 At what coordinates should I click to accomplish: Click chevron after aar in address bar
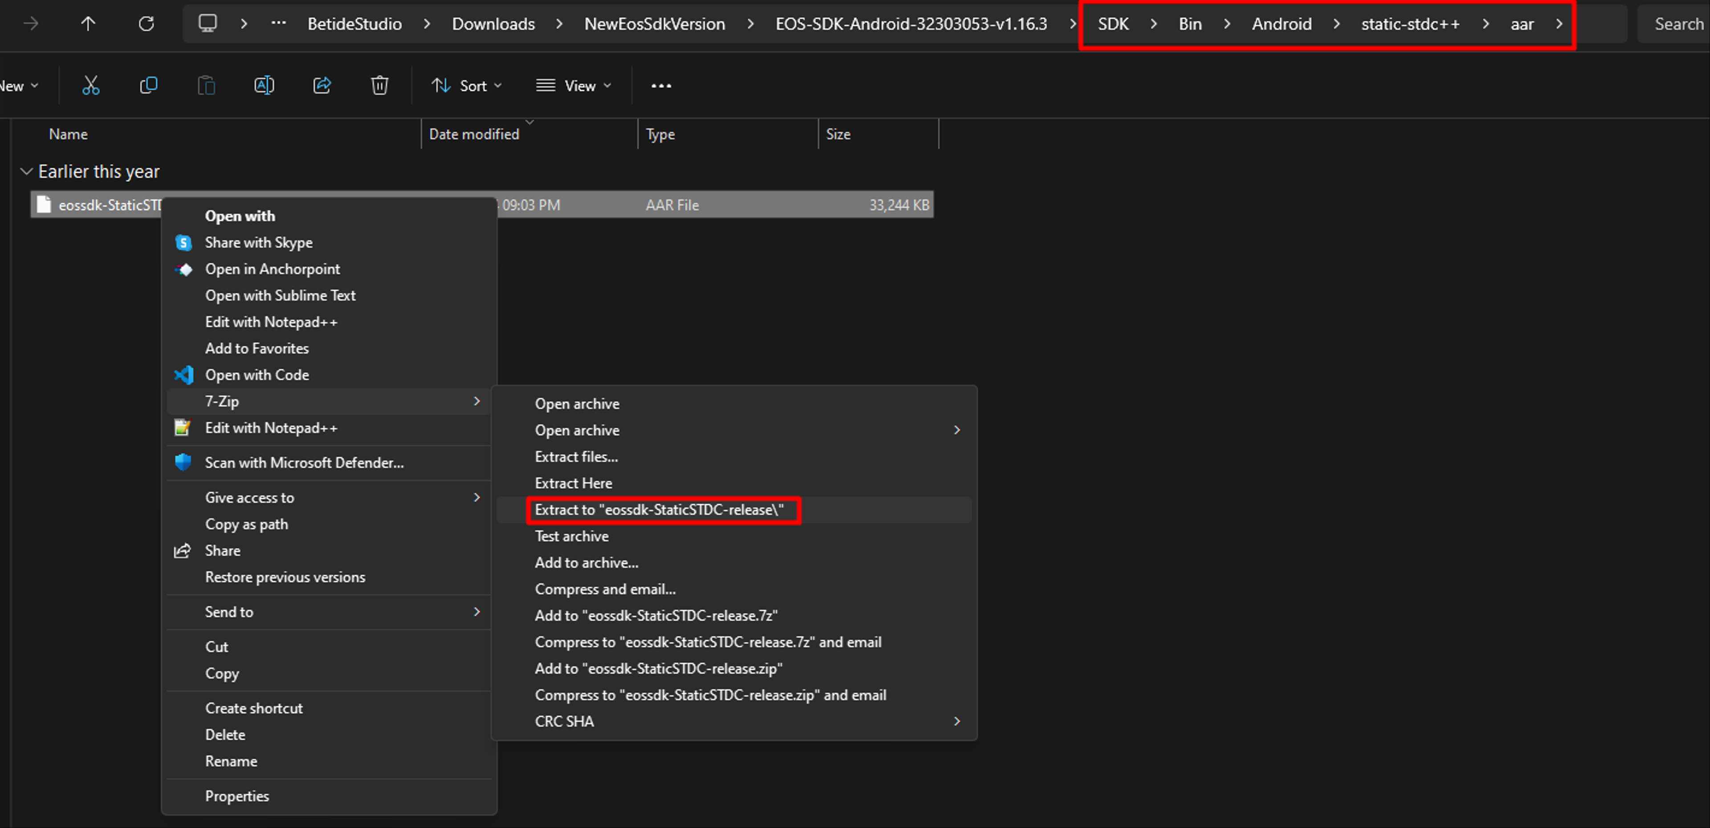tap(1559, 24)
